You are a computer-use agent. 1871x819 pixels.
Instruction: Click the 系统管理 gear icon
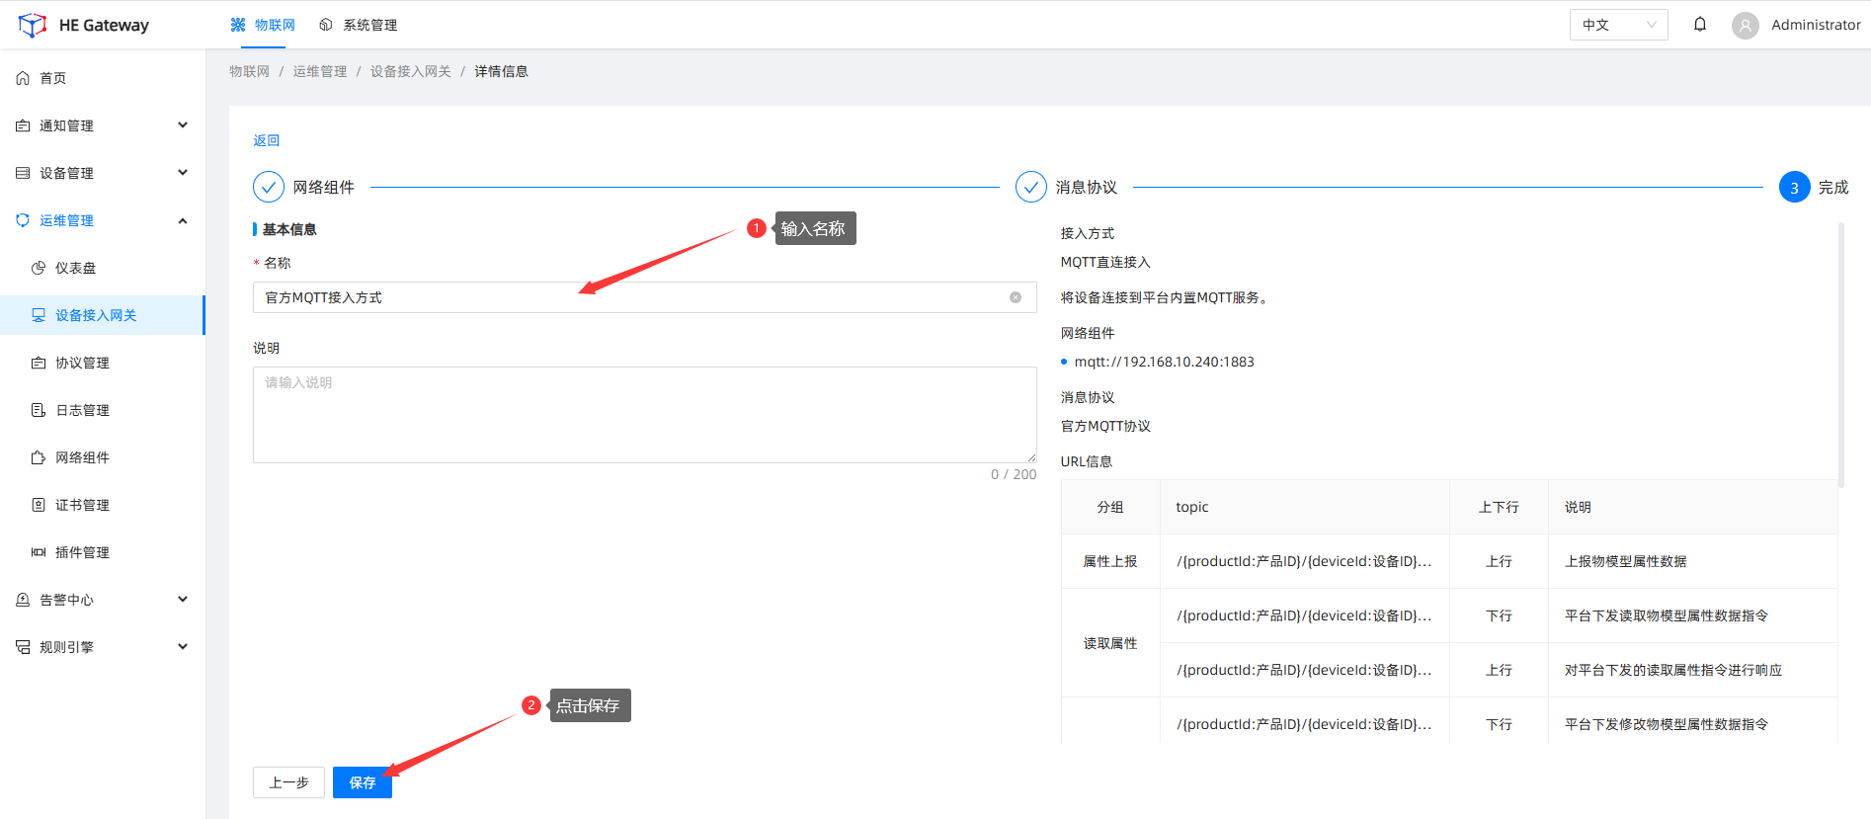[x=326, y=25]
